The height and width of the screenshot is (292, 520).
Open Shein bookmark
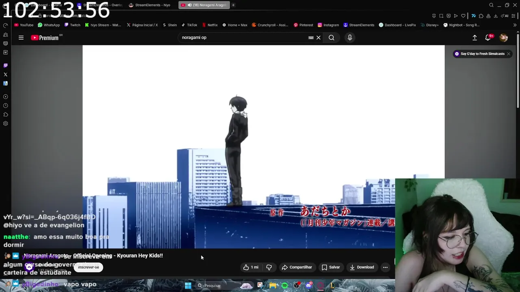click(x=169, y=25)
